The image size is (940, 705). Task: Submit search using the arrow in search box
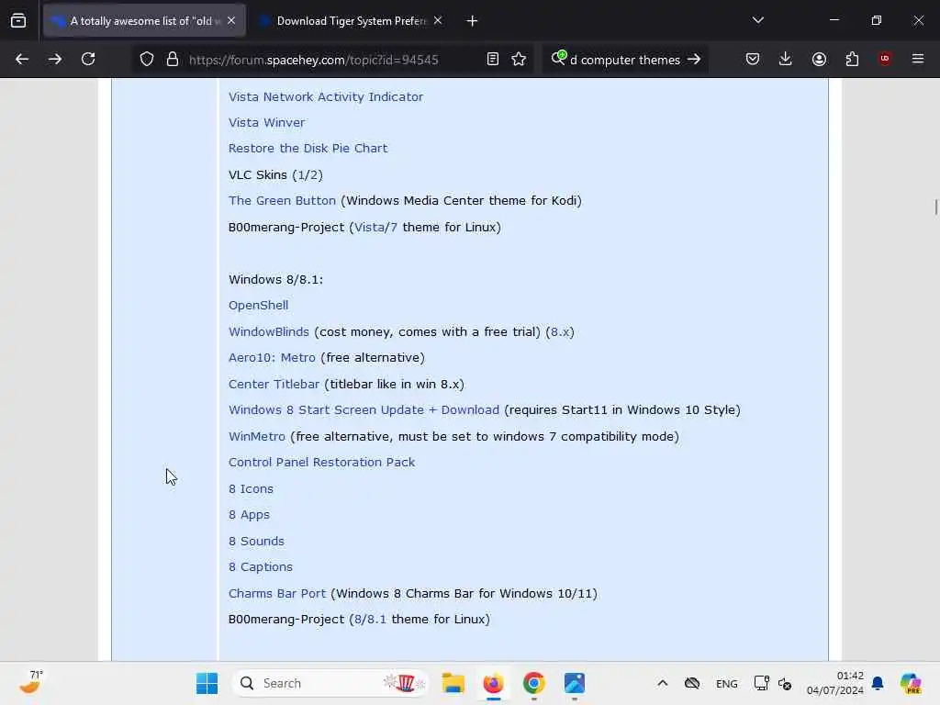tap(694, 60)
